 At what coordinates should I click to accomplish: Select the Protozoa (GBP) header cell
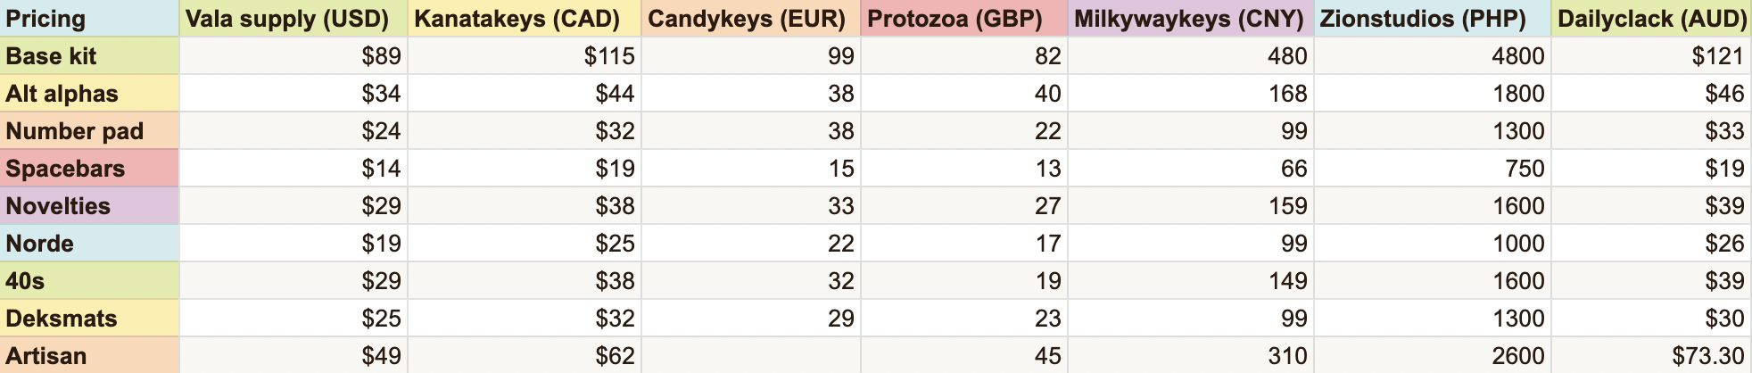pos(964,19)
